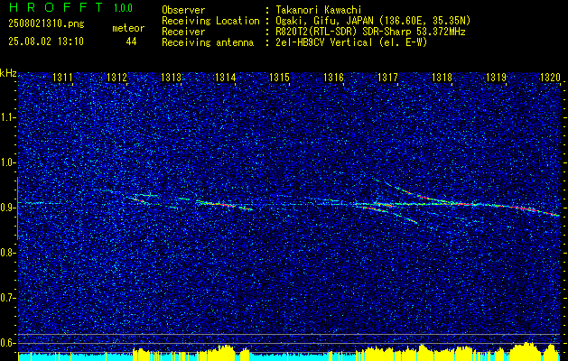Click the HROFFT title text
Image resolution: width=568 pixels, height=361 pixels.
pyautogui.click(x=55, y=7)
